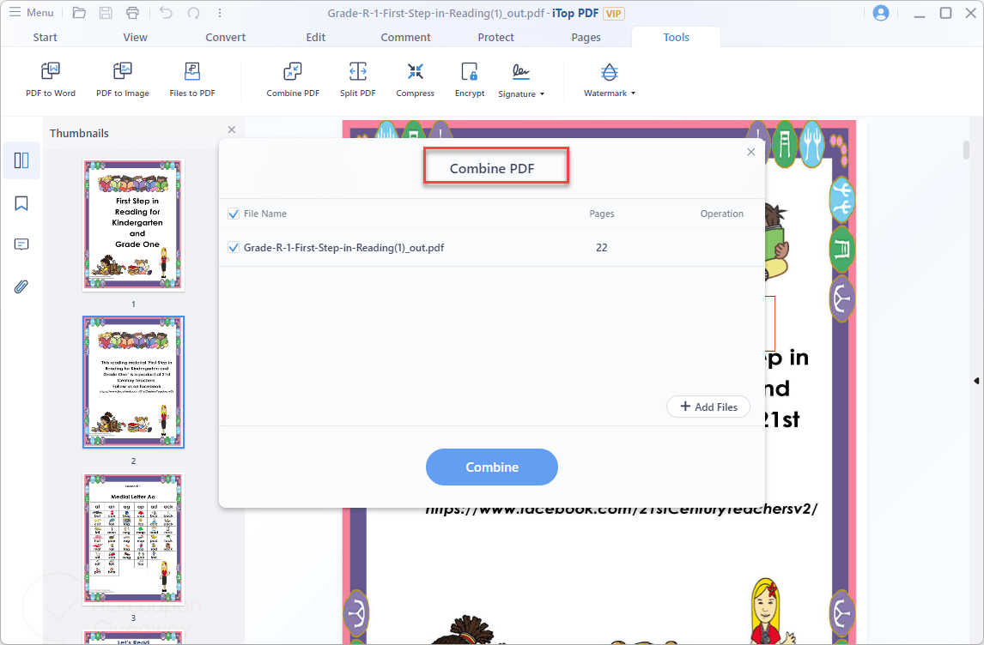This screenshot has width=984, height=645.
Task: Switch to the Start tab
Action: pyautogui.click(x=46, y=38)
